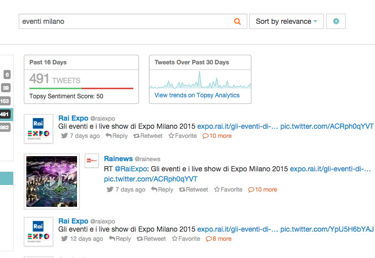Click the eventi milano search field
375x258 pixels.
pyautogui.click(x=124, y=21)
